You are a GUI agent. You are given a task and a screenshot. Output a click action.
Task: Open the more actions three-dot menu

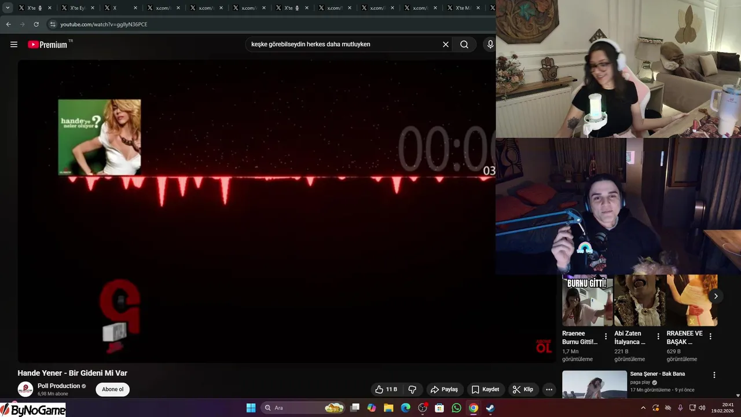point(549,390)
